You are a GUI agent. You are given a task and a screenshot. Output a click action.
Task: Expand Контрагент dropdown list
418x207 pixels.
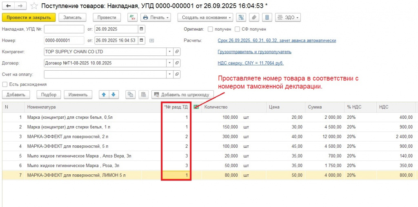170,52
